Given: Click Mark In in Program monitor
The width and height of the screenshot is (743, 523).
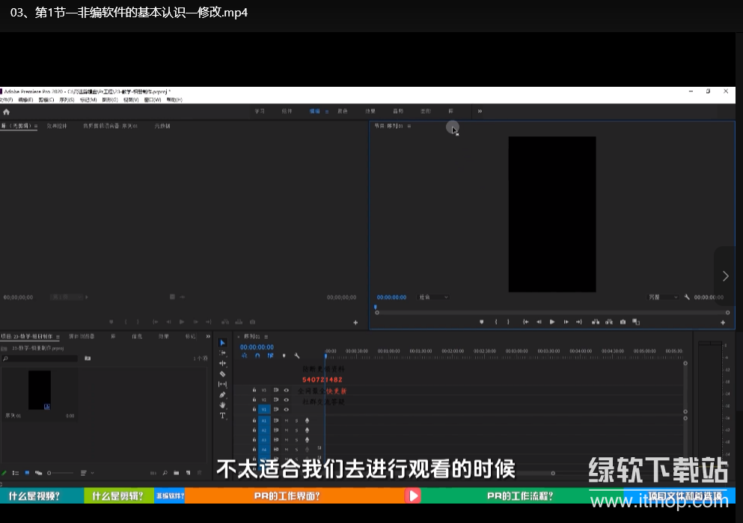Looking at the screenshot, I should click(x=495, y=322).
